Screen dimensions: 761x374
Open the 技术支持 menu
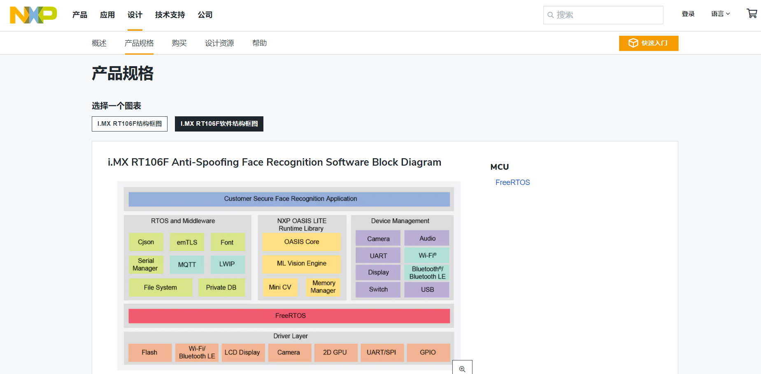coord(170,15)
